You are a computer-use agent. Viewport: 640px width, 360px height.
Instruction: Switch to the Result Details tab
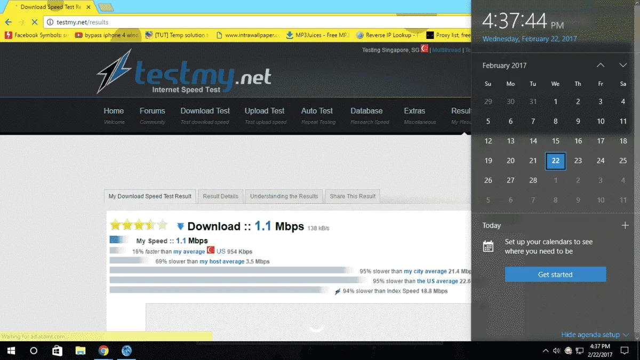[x=221, y=196]
